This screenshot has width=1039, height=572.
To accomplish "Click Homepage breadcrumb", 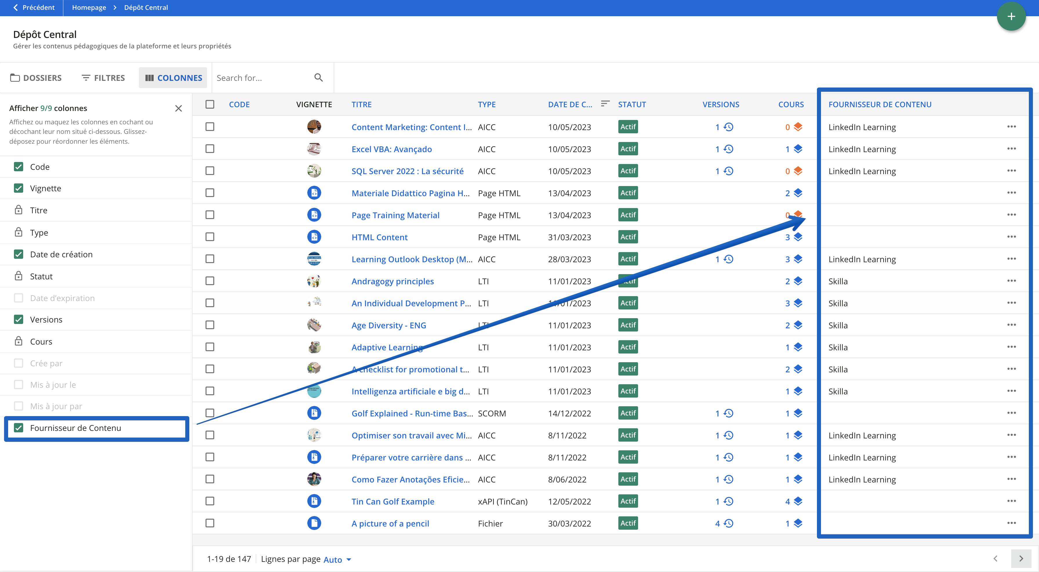I will click(89, 8).
